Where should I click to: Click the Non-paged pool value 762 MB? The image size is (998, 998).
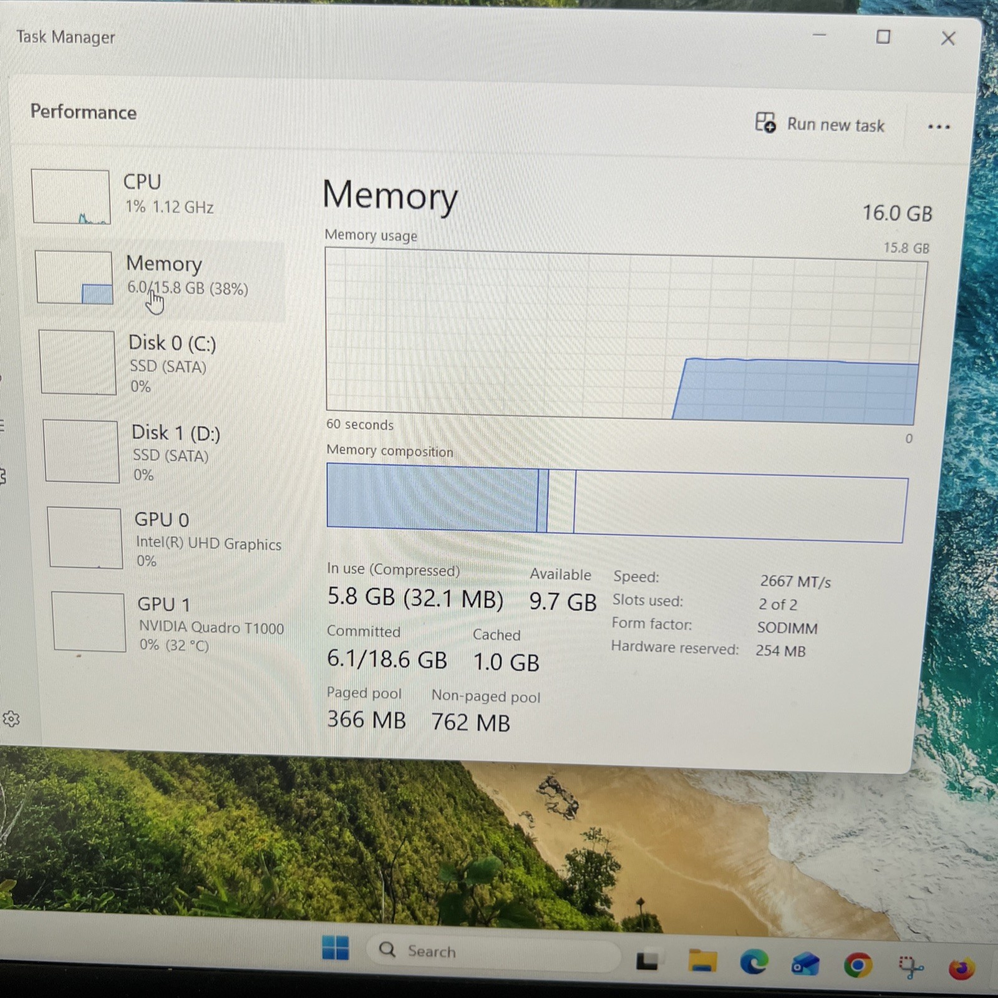click(x=471, y=722)
